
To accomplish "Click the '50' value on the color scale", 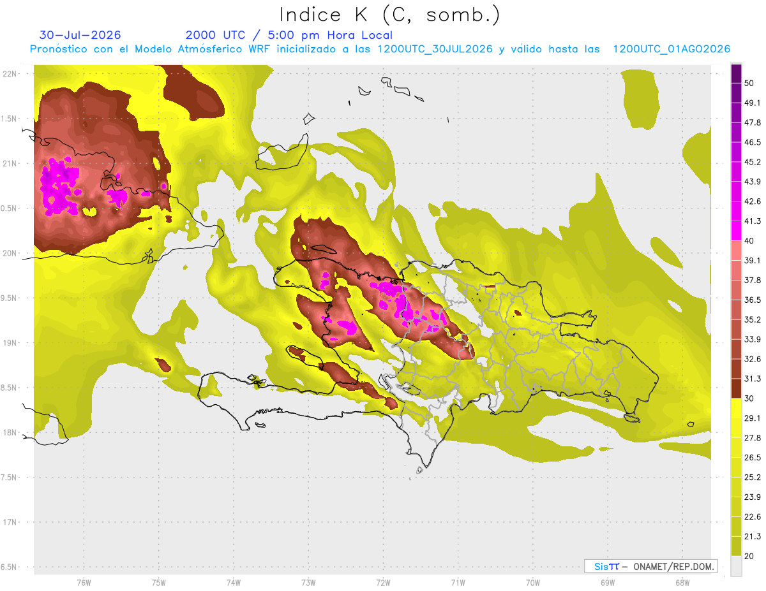I will (x=749, y=83).
